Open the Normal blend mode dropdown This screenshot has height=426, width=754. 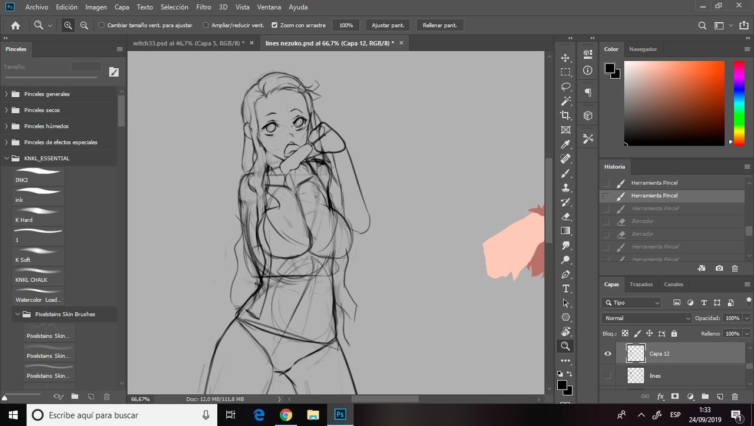tap(647, 318)
